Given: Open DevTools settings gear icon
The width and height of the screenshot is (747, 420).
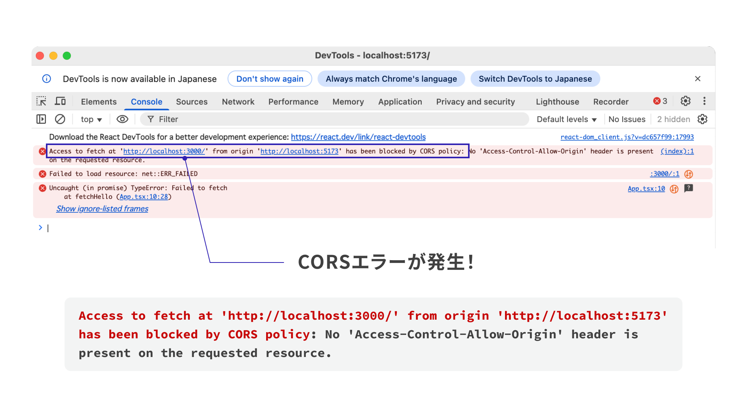Looking at the screenshot, I should [x=686, y=101].
